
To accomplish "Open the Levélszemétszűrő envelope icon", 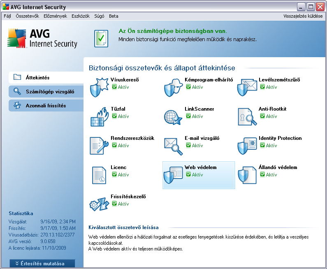I will [247, 87].
